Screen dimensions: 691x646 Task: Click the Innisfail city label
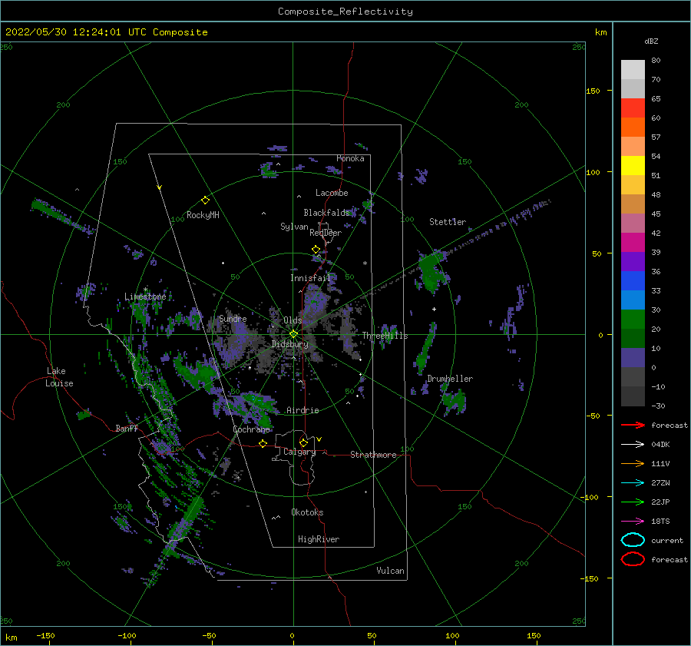coord(310,278)
